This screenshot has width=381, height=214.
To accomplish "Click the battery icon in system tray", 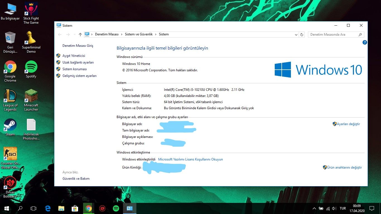I will (321, 208).
